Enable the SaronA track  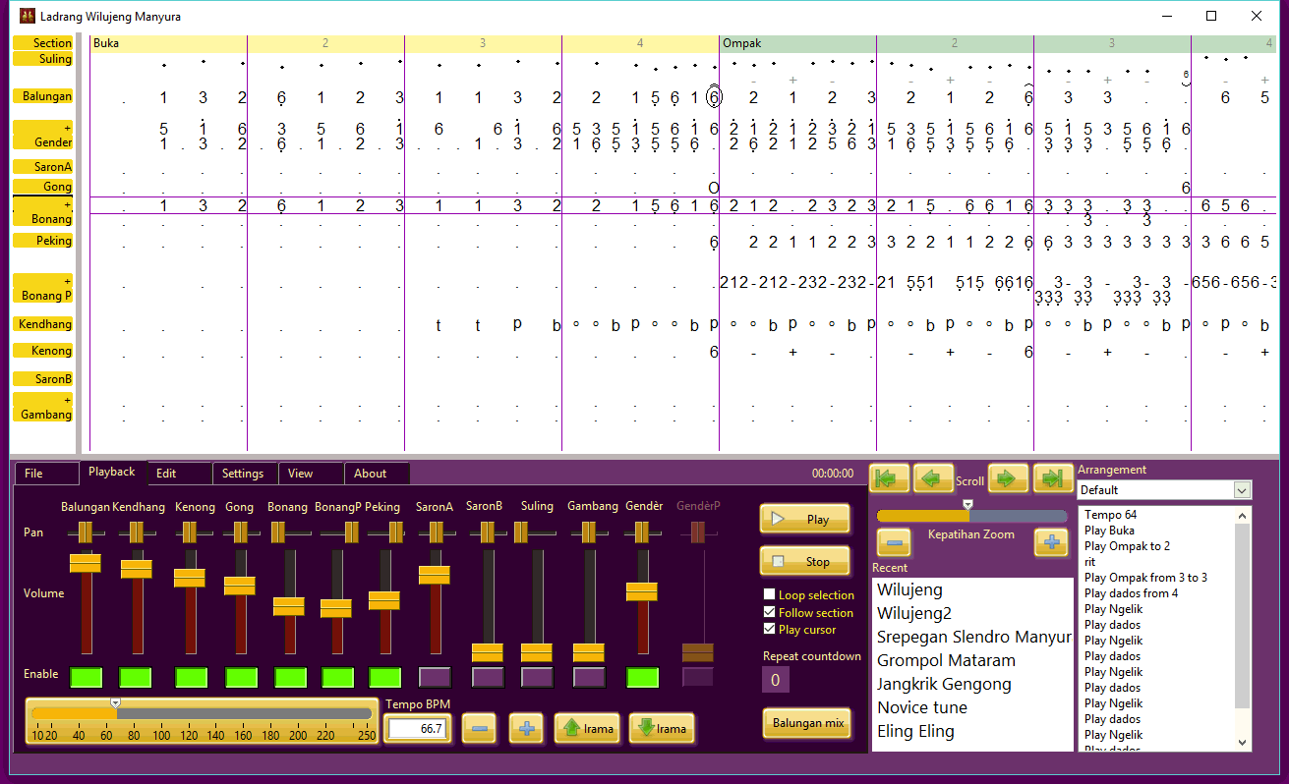(436, 677)
